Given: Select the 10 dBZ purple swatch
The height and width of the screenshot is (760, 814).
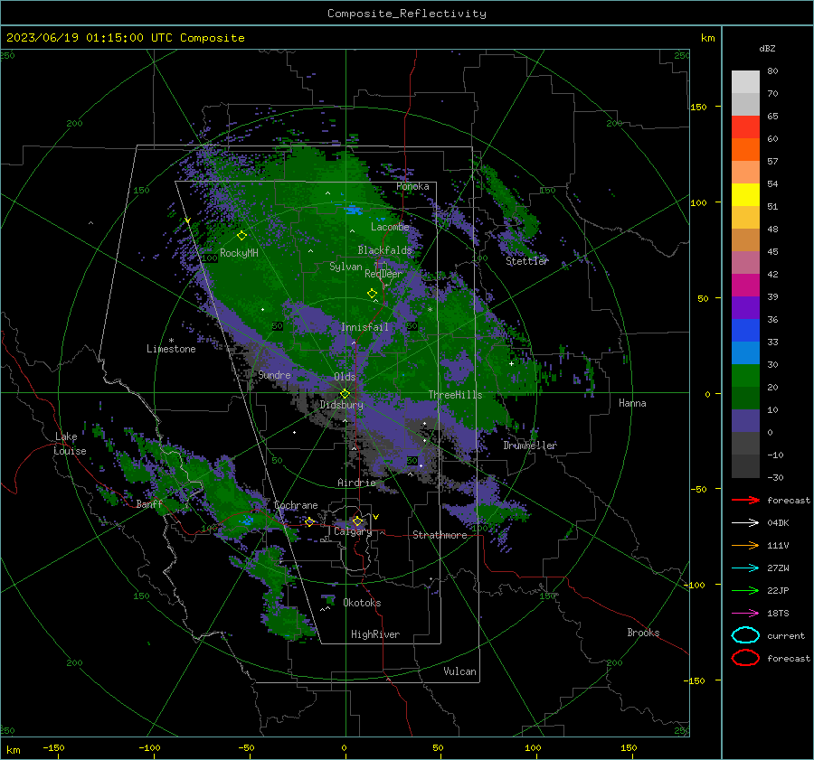Looking at the screenshot, I should point(745,420).
